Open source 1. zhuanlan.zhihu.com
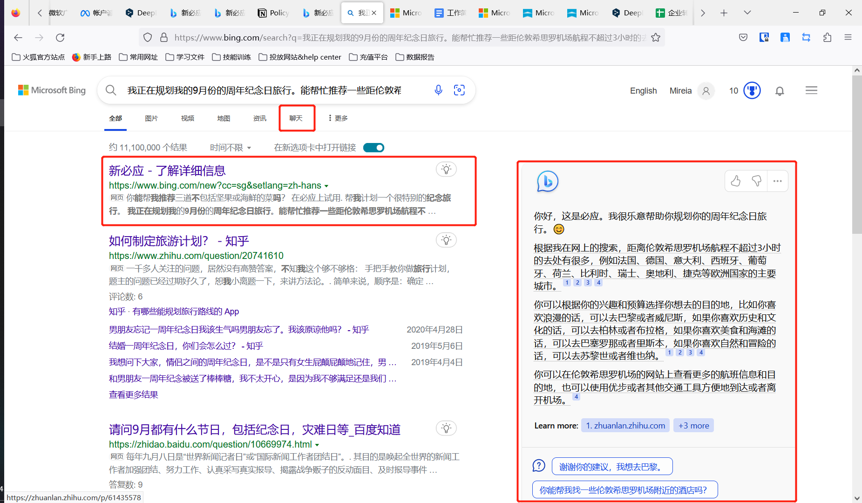Screen dimensions: 862x503 (625, 426)
